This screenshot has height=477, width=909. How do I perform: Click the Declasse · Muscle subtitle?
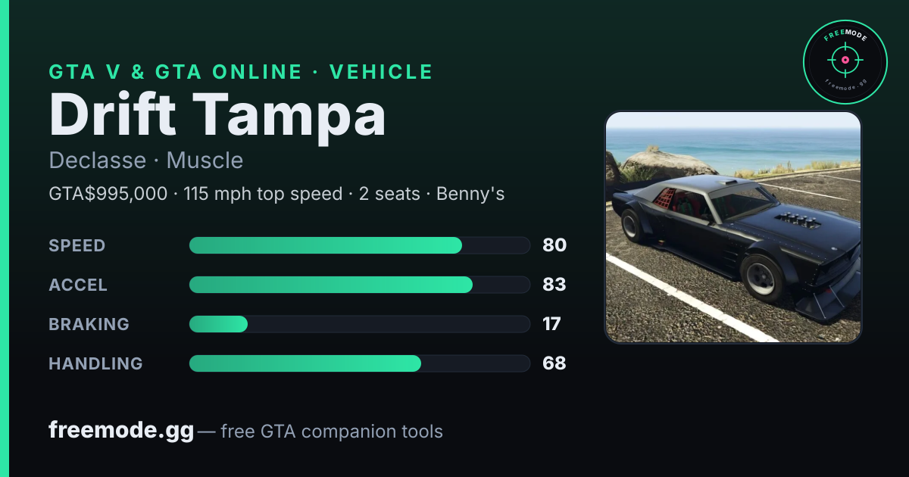(146, 161)
